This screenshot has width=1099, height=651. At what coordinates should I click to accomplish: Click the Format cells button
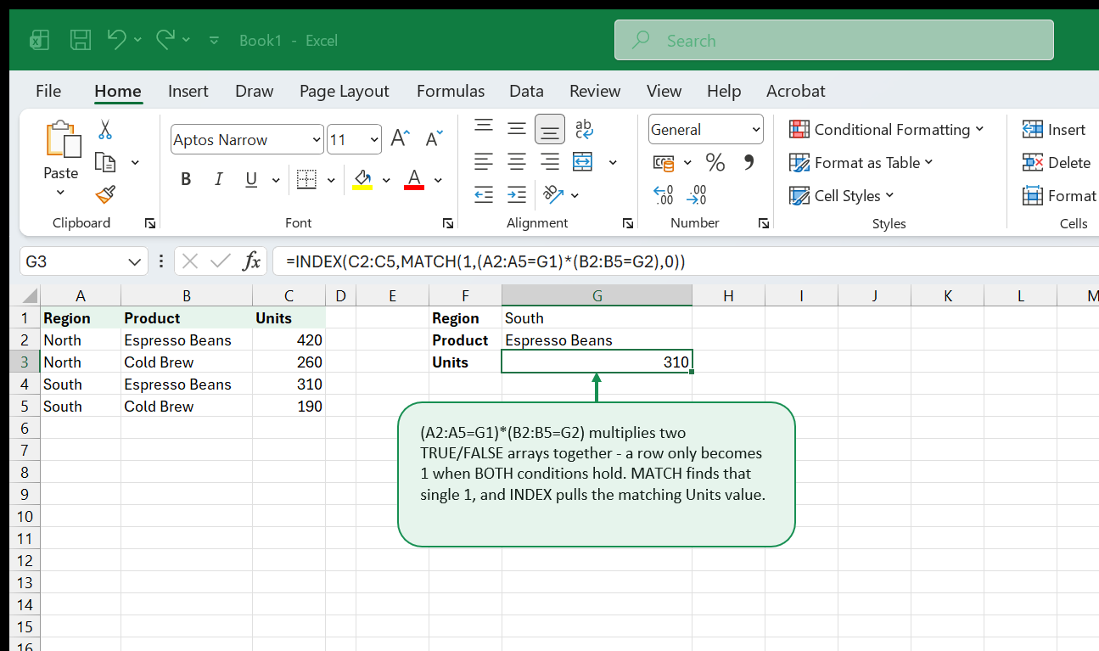(x=1060, y=195)
